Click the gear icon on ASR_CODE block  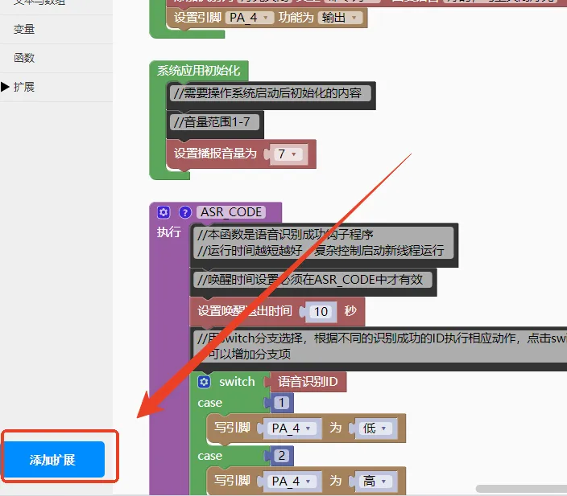(x=164, y=212)
